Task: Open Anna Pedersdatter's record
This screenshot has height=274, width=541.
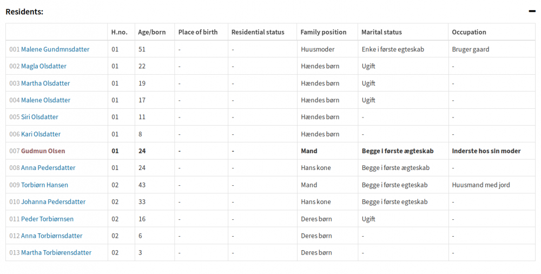Action: click(x=48, y=168)
